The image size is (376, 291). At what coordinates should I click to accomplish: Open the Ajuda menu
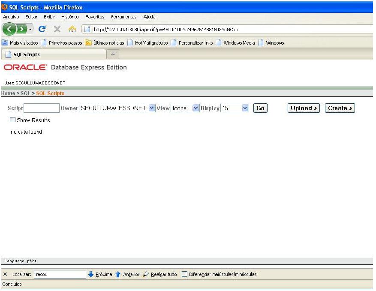[x=149, y=17]
